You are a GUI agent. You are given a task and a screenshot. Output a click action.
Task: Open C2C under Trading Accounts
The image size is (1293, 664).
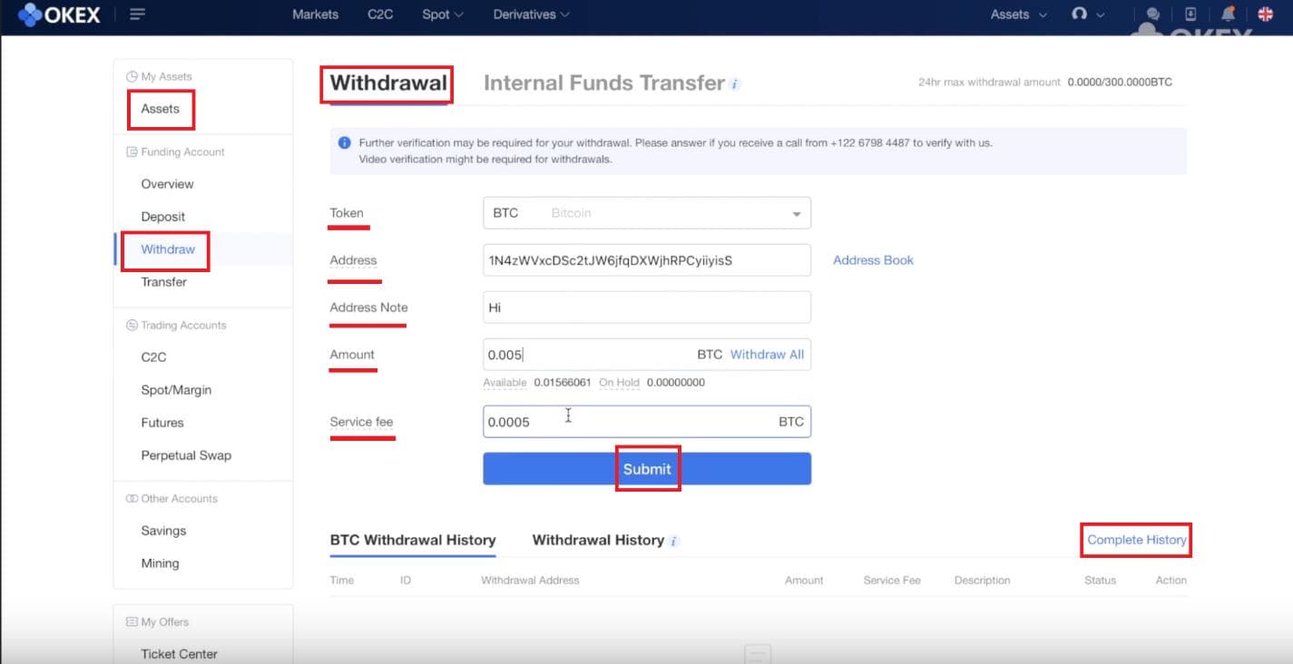click(153, 357)
